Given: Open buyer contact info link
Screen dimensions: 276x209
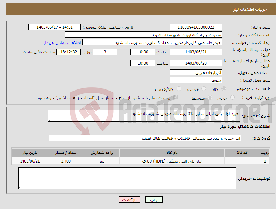Looking at the screenshot, I should click(62, 43).
